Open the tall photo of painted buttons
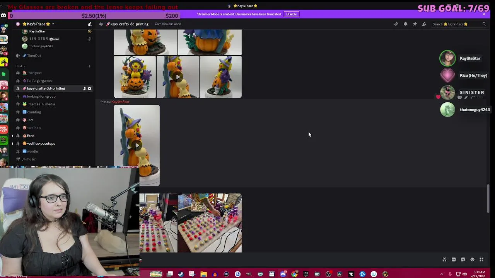 (159, 223)
